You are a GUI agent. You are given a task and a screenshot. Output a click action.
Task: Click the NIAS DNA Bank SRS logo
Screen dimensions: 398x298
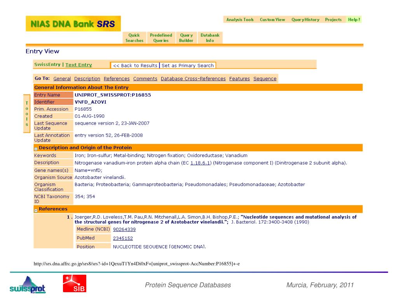[x=73, y=24]
